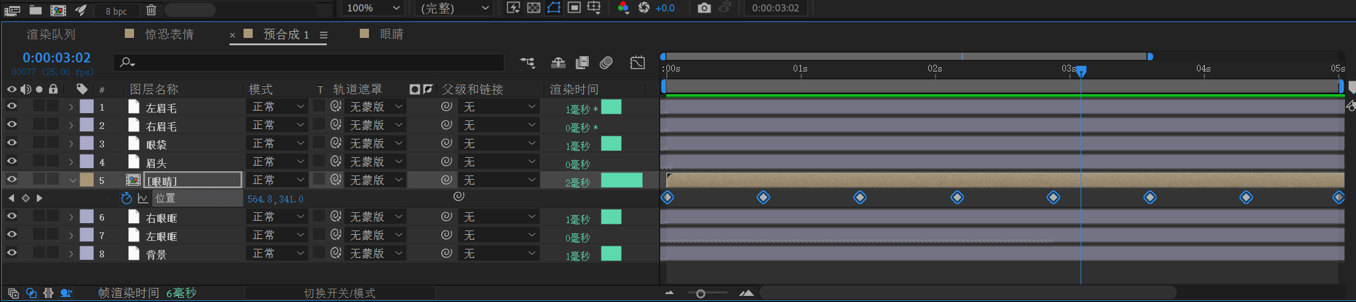The image size is (1356, 302).
Task: Click preview time 0:00:03:02
Action: 775,8
